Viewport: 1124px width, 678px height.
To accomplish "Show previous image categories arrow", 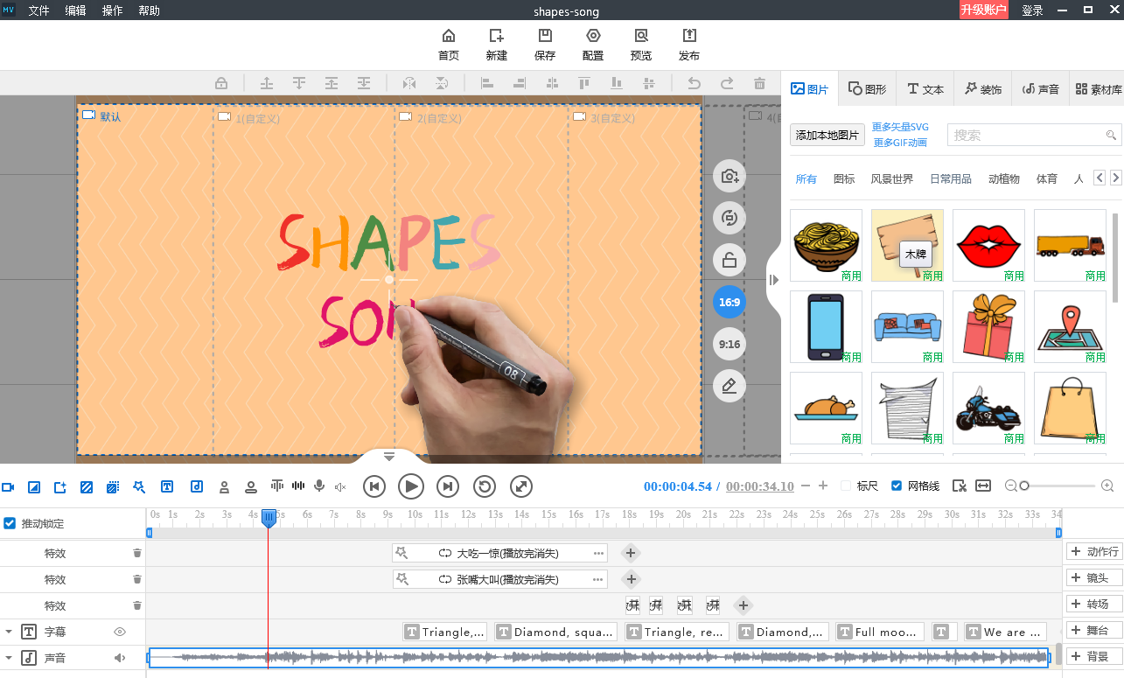I will [x=1100, y=178].
